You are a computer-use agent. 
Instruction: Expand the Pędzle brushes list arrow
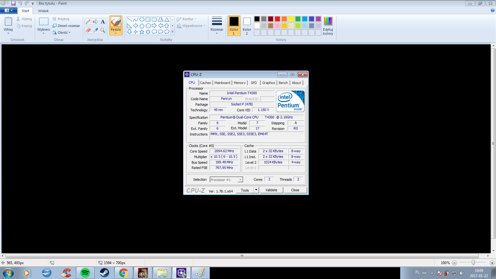pyautogui.click(x=116, y=33)
